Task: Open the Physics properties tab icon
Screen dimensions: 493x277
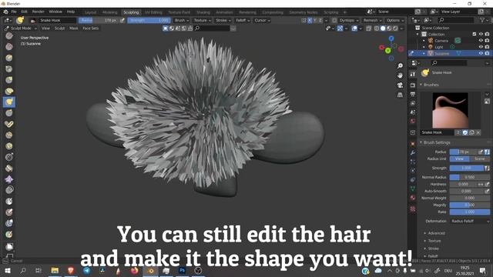Action: click(413, 171)
